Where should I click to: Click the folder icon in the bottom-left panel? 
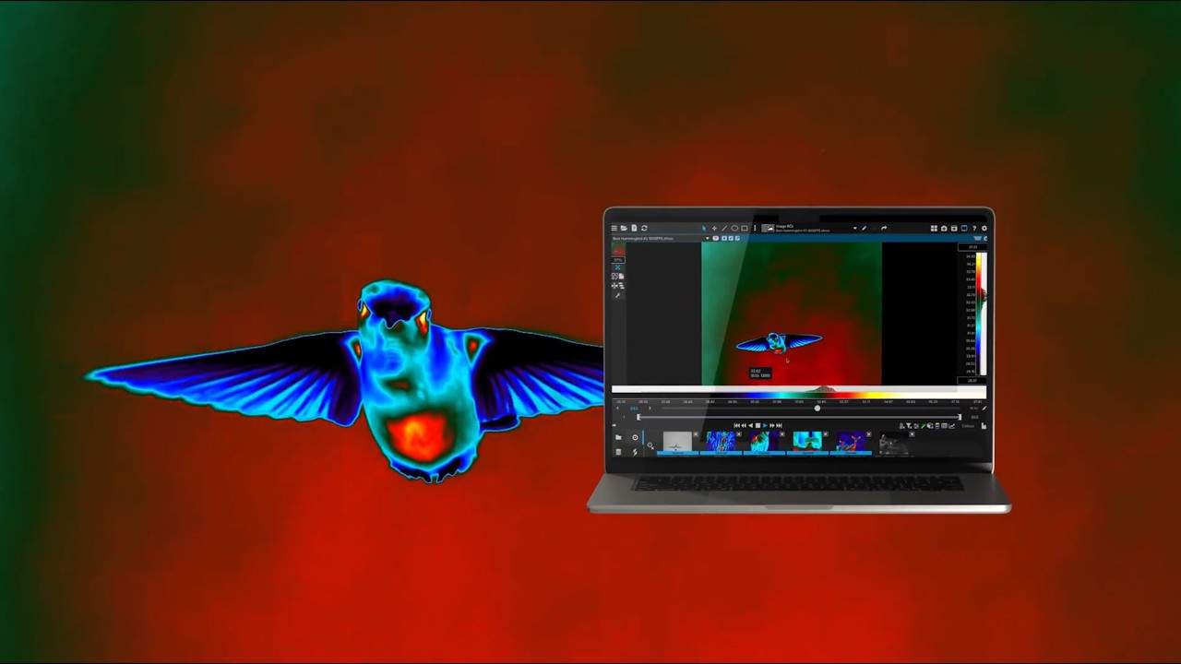coord(618,437)
